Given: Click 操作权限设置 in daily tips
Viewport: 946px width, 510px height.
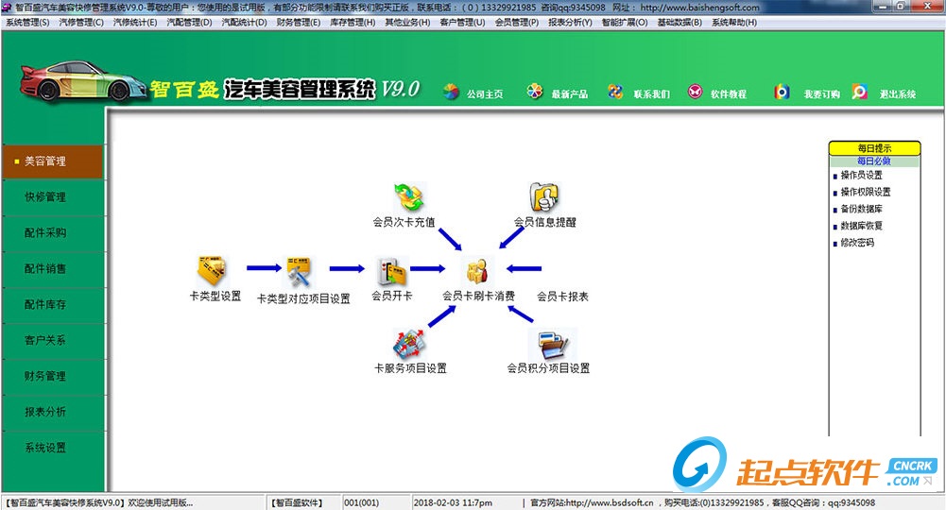Looking at the screenshot, I should pos(865,193).
